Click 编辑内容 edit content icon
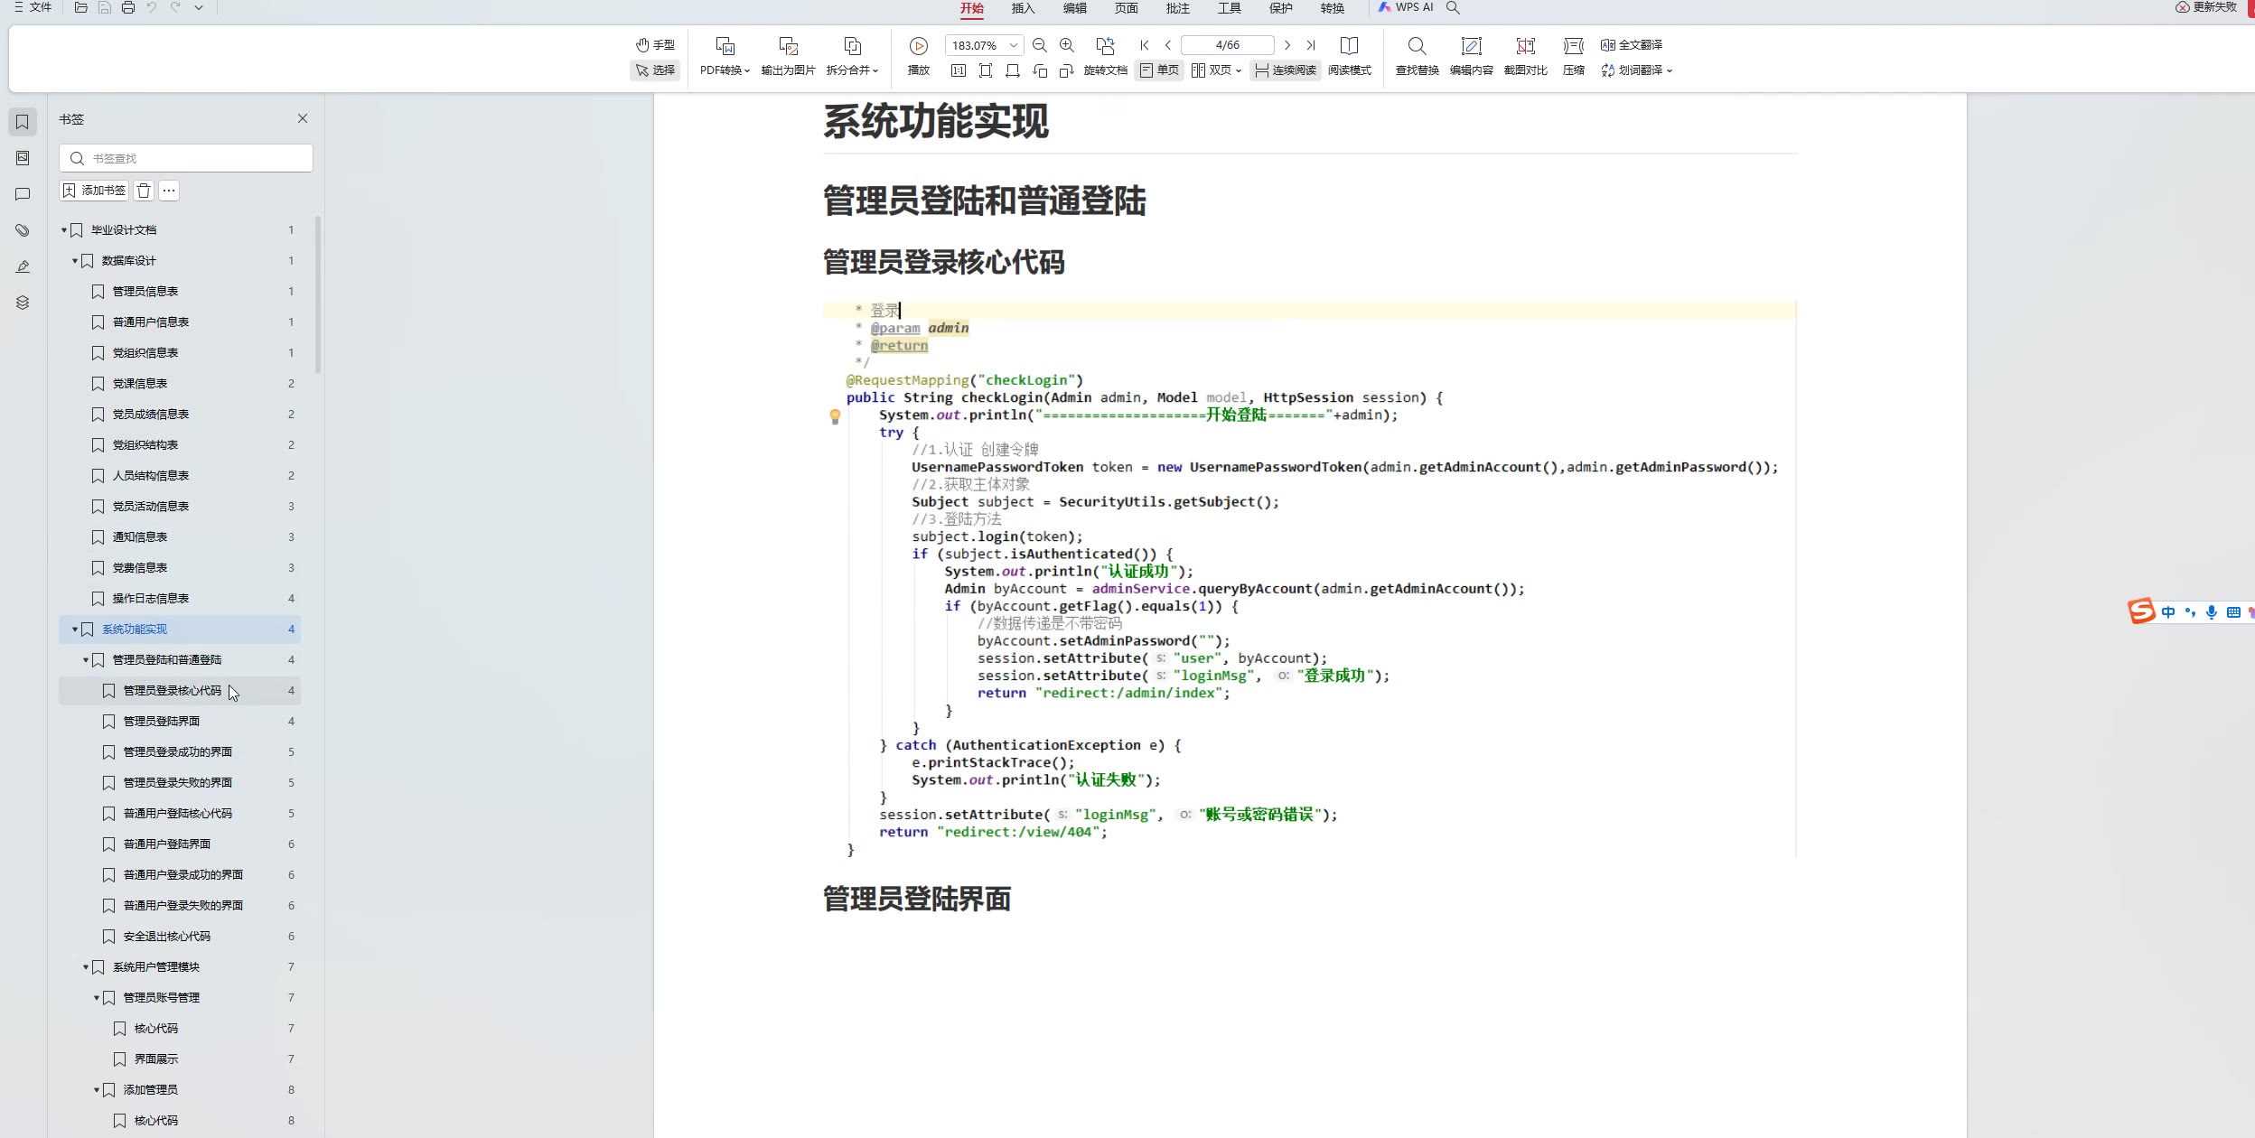The image size is (2255, 1138). 1471,46
